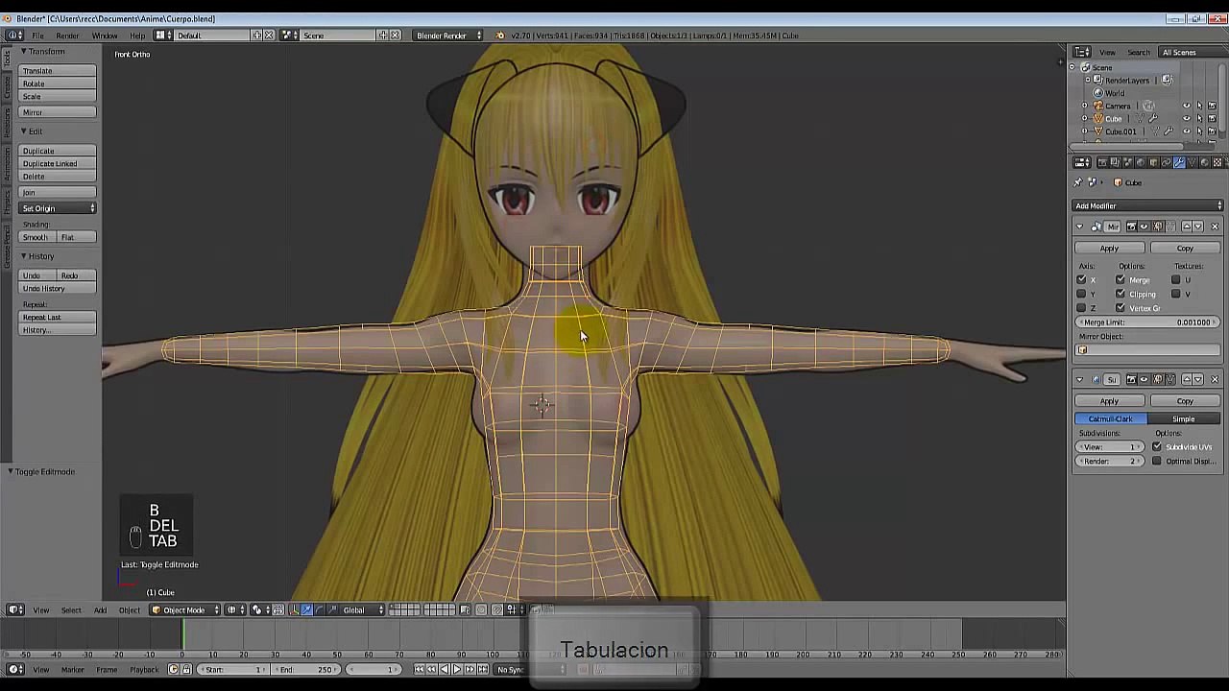Open the Playback menu in timeline
The width and height of the screenshot is (1229, 691).
[144, 669]
